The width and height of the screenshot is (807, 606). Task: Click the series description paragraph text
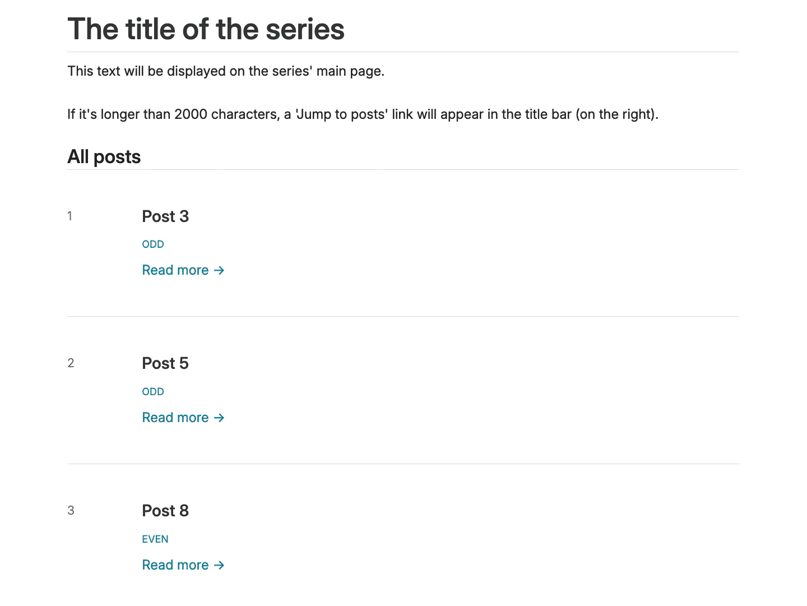click(x=226, y=71)
